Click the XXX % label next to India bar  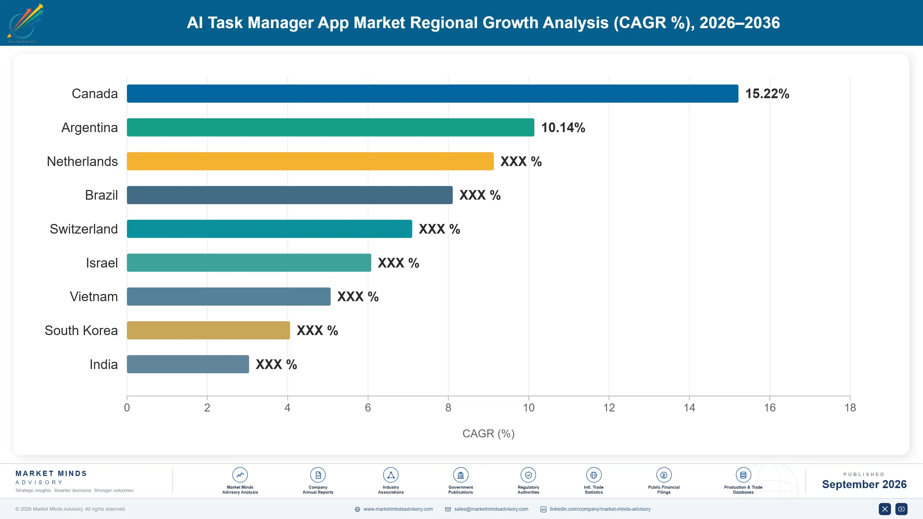[276, 364]
